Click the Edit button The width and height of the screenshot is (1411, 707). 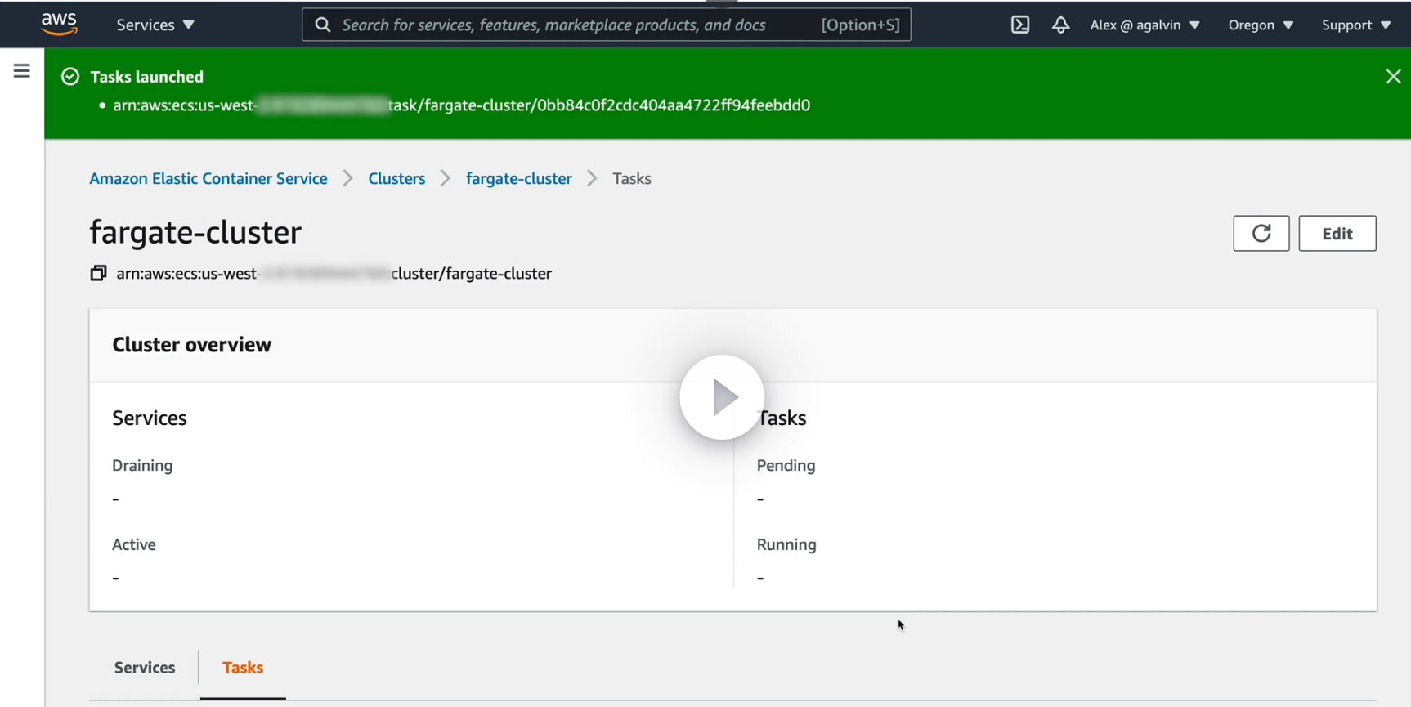coord(1337,234)
